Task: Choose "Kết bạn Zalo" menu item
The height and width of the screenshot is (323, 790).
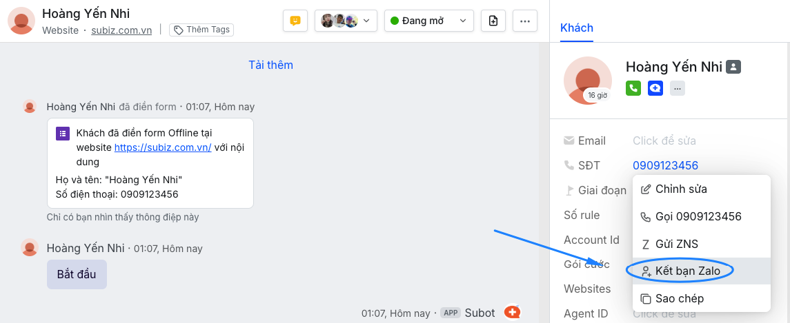Action: click(x=687, y=271)
